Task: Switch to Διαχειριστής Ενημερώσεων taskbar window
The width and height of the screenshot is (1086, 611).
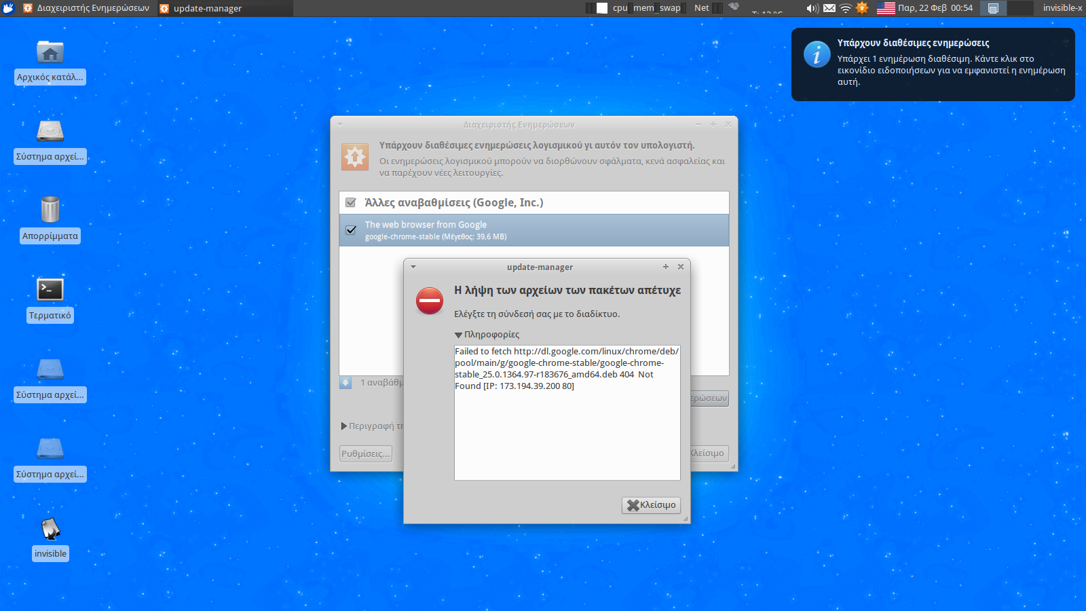Action: (x=86, y=8)
